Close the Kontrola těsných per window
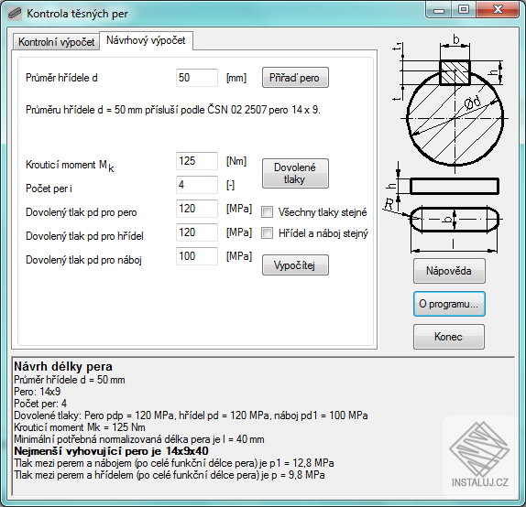Image resolution: width=526 pixels, height=507 pixels. pyautogui.click(x=498, y=10)
